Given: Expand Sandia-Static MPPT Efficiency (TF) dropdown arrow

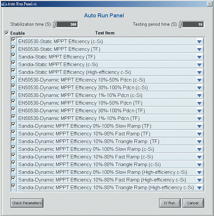Looking at the screenshot, I should tap(200, 57).
